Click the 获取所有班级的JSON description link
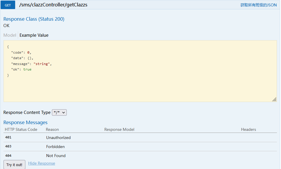 click(x=259, y=5)
